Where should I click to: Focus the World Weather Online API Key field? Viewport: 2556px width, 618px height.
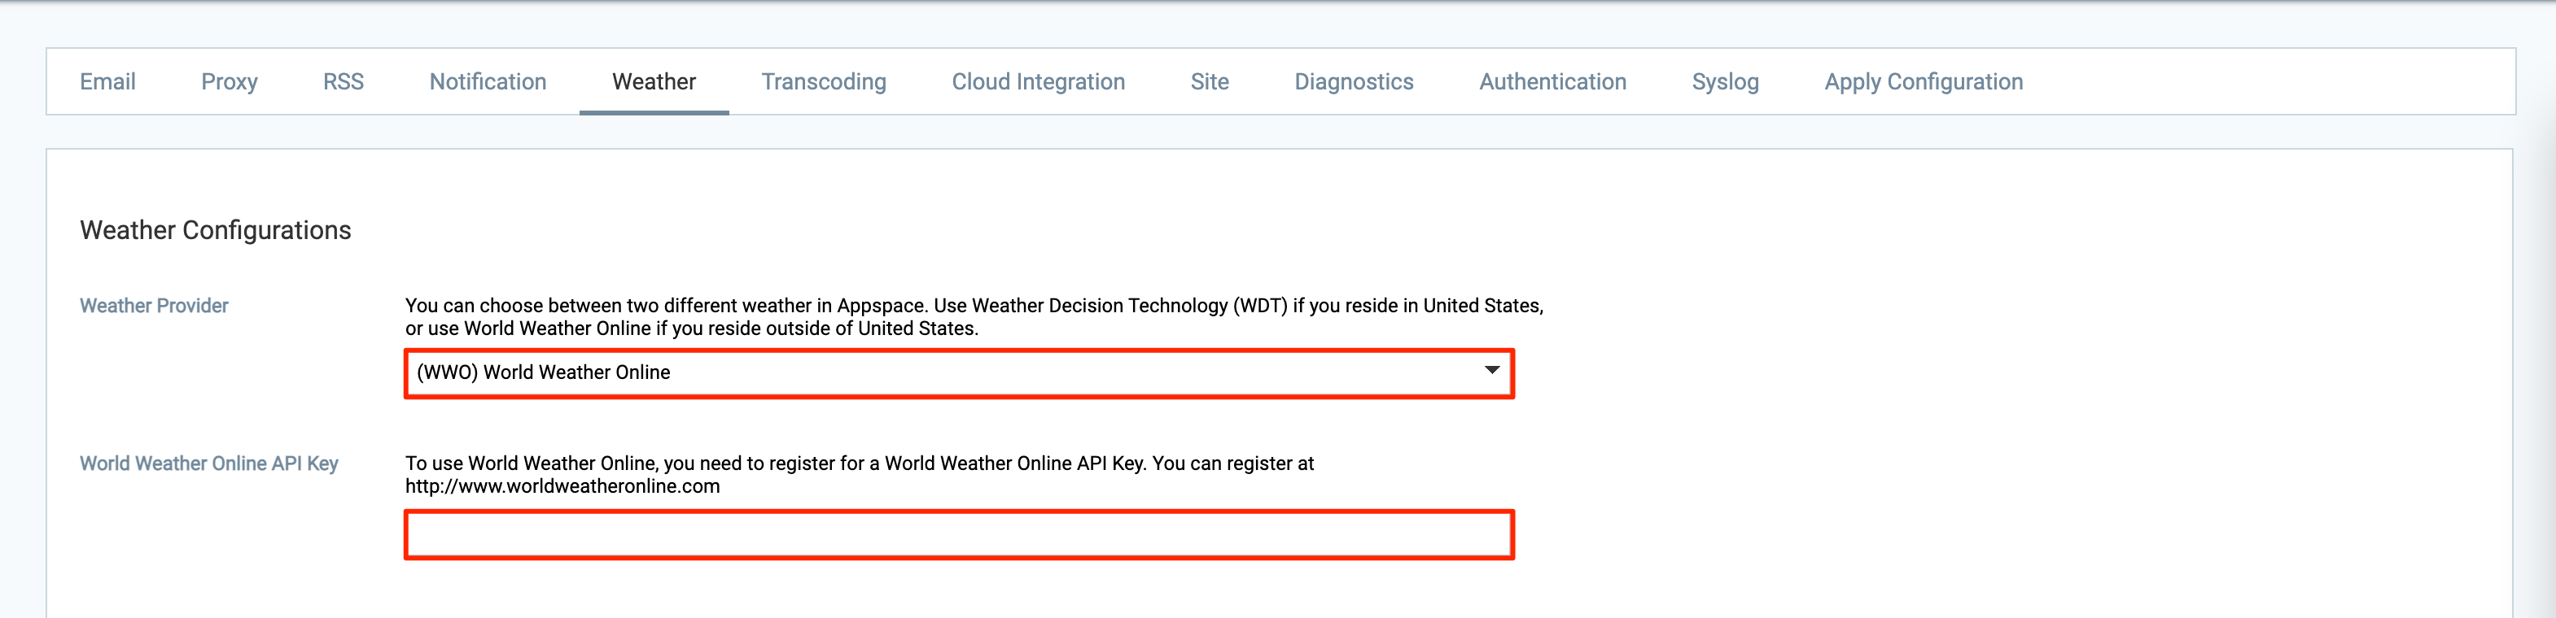tap(959, 535)
